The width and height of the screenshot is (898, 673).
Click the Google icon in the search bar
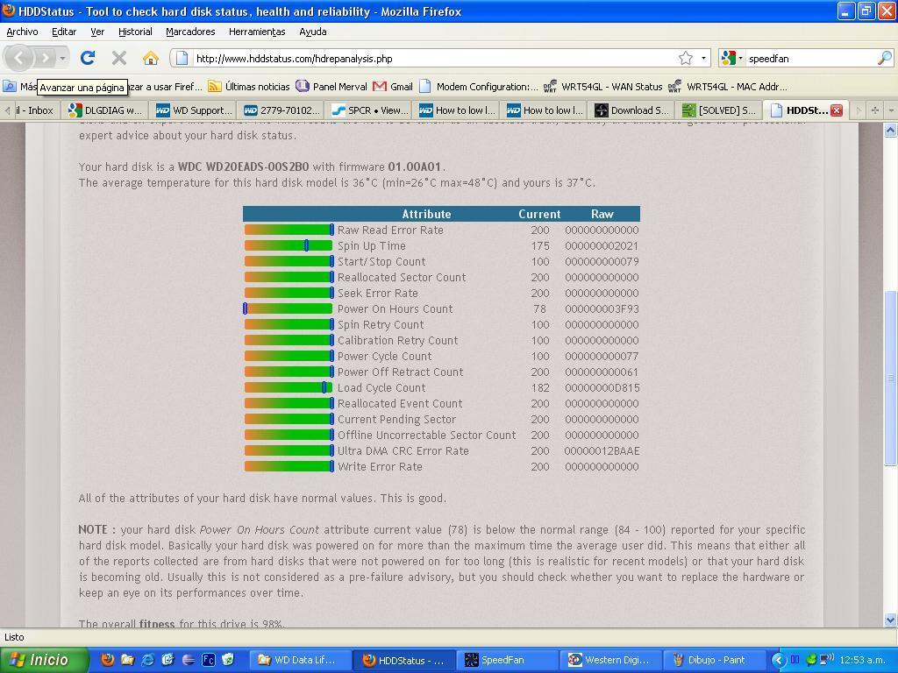pos(731,59)
